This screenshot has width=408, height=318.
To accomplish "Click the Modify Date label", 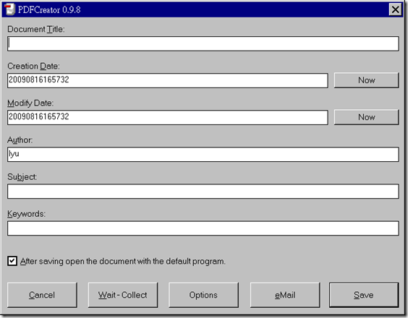I will (x=30, y=103).
